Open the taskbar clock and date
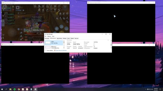The image size is (163, 91). [156, 89]
